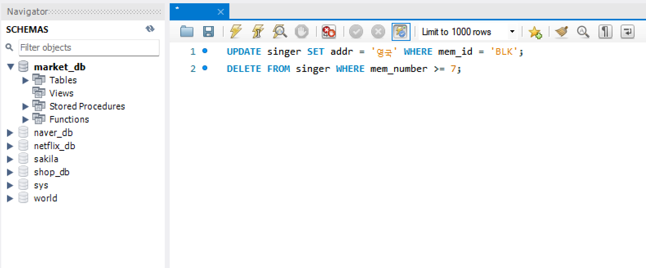Open a SQL script file icon

pyautogui.click(x=187, y=31)
